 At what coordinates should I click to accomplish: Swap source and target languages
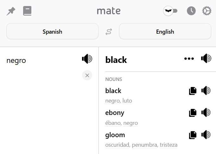[109, 32]
